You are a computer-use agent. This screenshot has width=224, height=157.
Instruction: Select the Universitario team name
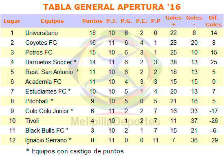pyautogui.click(x=42, y=33)
